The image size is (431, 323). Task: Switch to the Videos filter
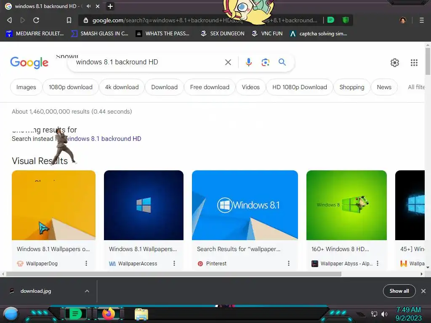(251, 87)
